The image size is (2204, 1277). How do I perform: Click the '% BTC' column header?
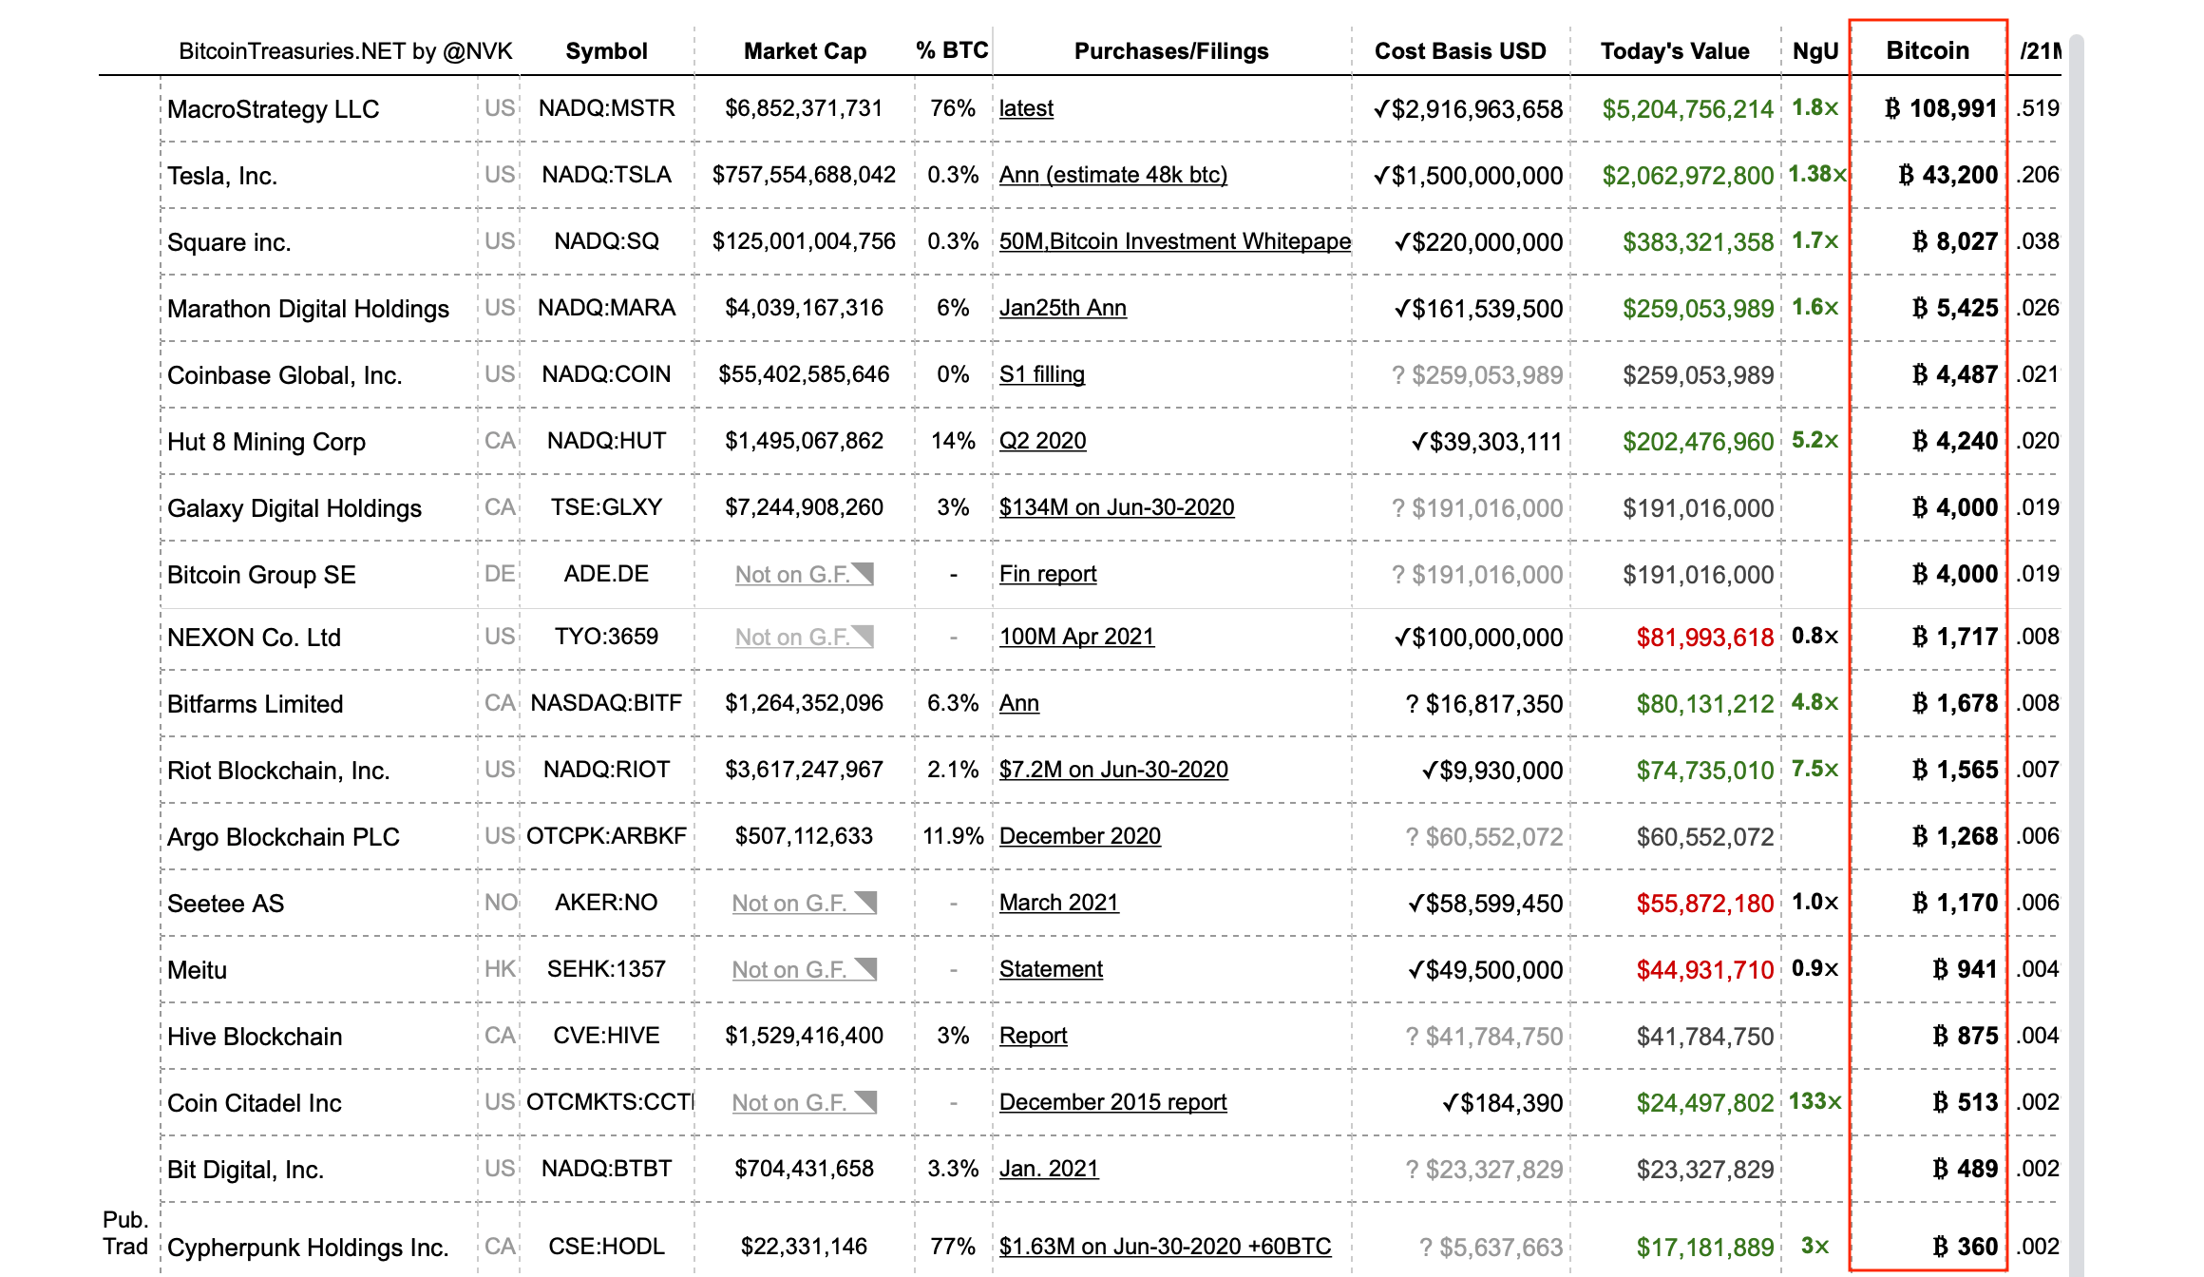(x=952, y=50)
